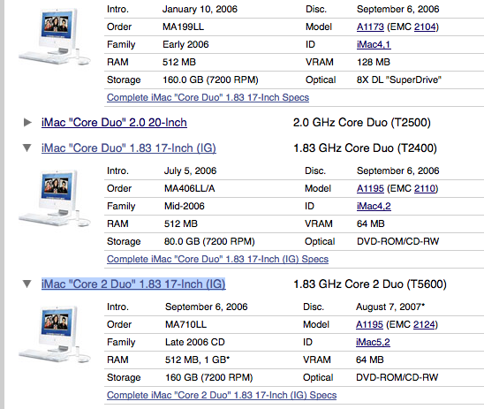Click A1195 link beside EMC 2110

click(x=370, y=189)
